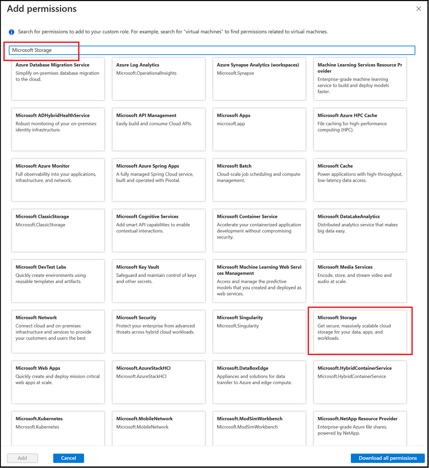This screenshot has height=468, width=429.
Task: Click the disabled Add button
Action: point(23,458)
